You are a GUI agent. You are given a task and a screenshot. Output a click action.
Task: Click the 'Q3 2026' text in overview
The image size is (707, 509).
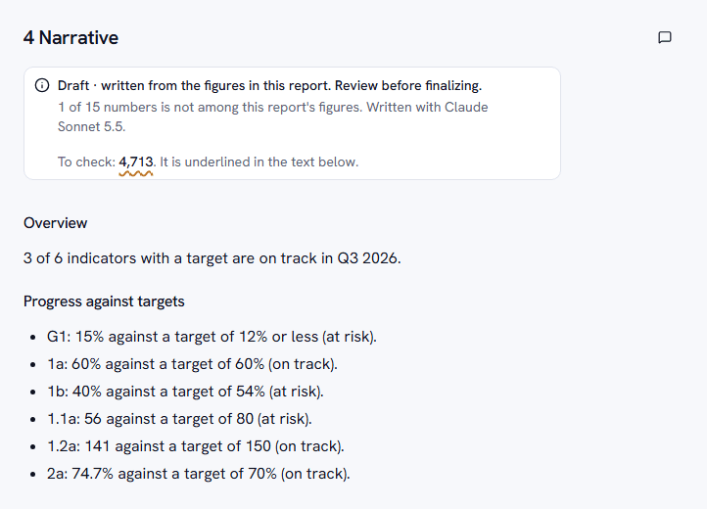coord(368,258)
